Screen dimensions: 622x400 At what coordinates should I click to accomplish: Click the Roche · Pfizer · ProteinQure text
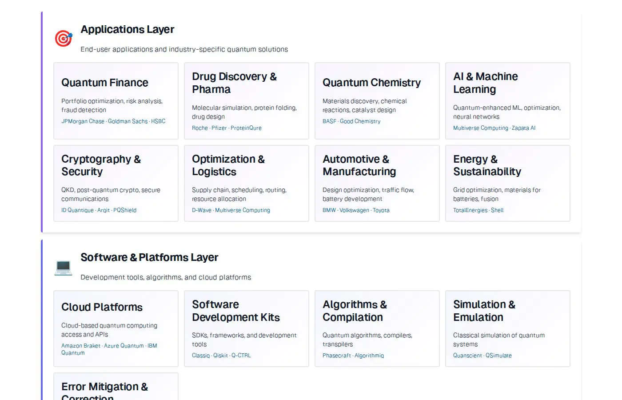(x=227, y=128)
